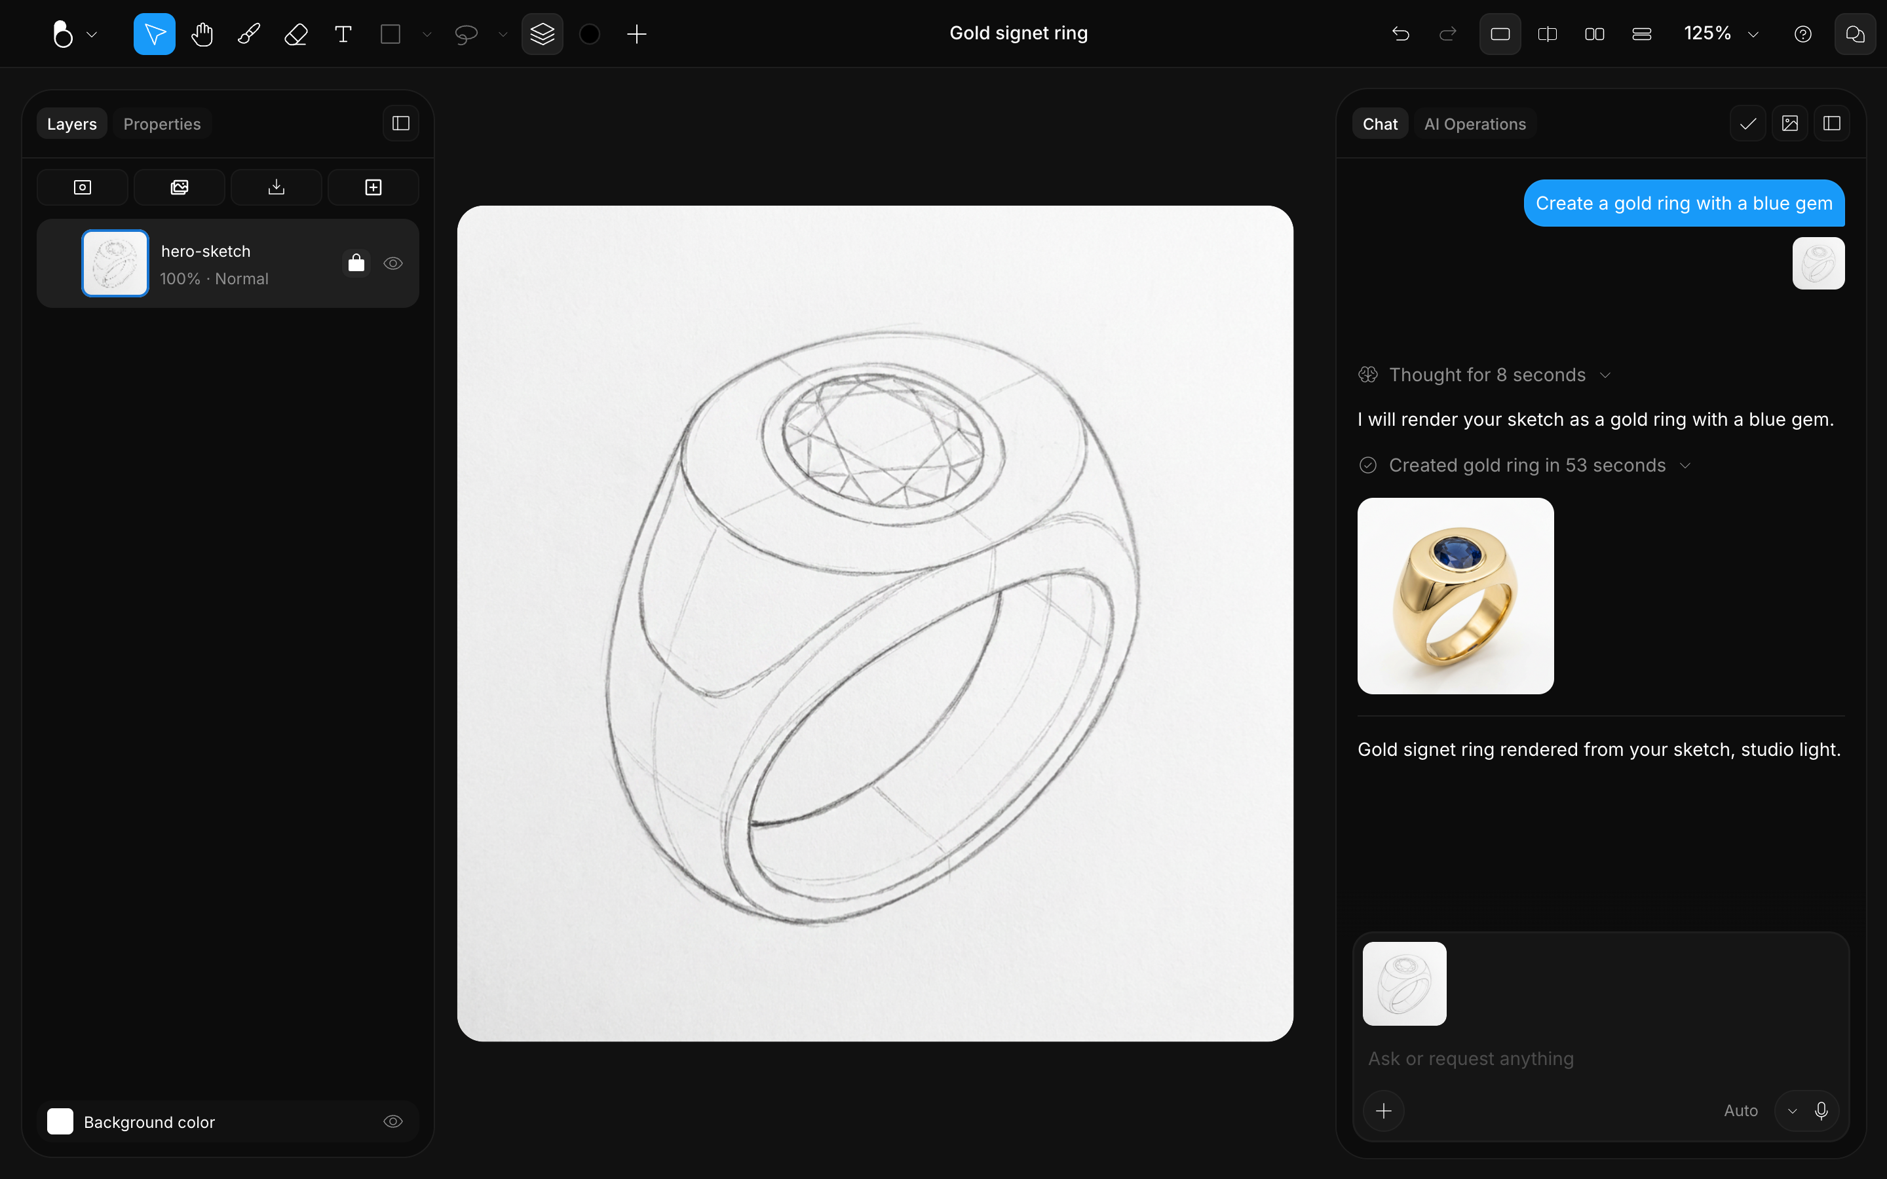Collapse the left Layers panel sidebar
The width and height of the screenshot is (1887, 1179).
(401, 123)
